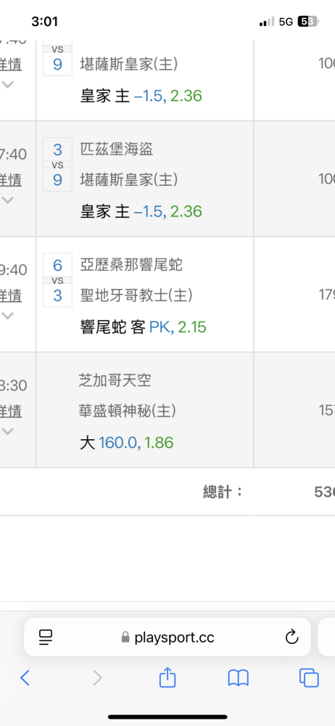Open Safari tabs overview icon
Screen dimensions: 335x726
pos(309,678)
